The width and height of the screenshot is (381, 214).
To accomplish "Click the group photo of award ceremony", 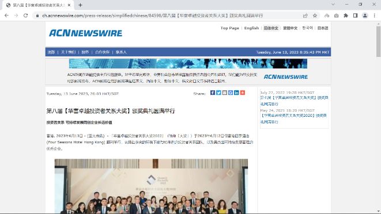I will pos(151,186).
